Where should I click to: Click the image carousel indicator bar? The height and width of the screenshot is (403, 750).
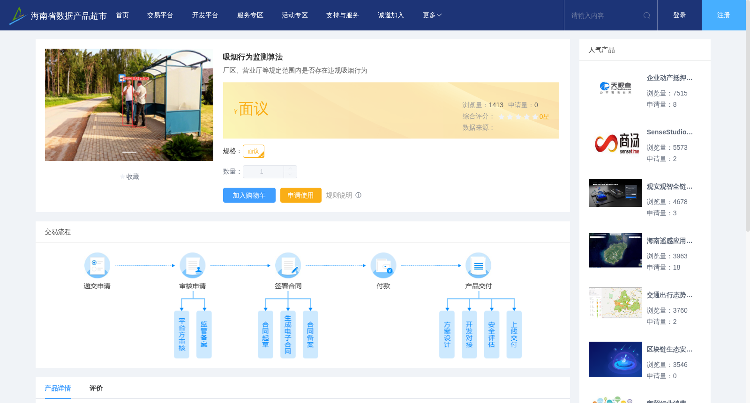click(129, 152)
